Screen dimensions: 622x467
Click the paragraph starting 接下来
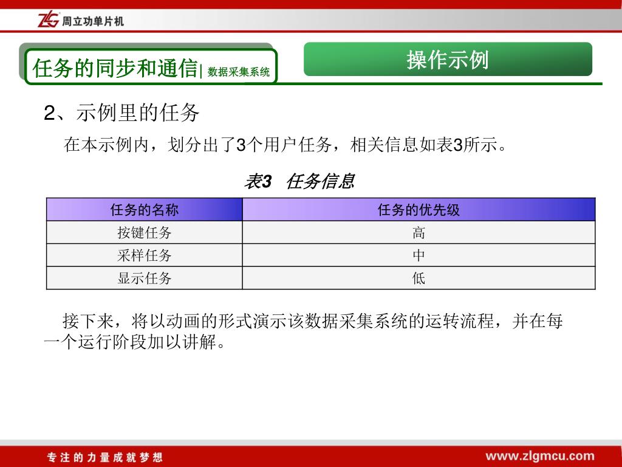(x=304, y=331)
